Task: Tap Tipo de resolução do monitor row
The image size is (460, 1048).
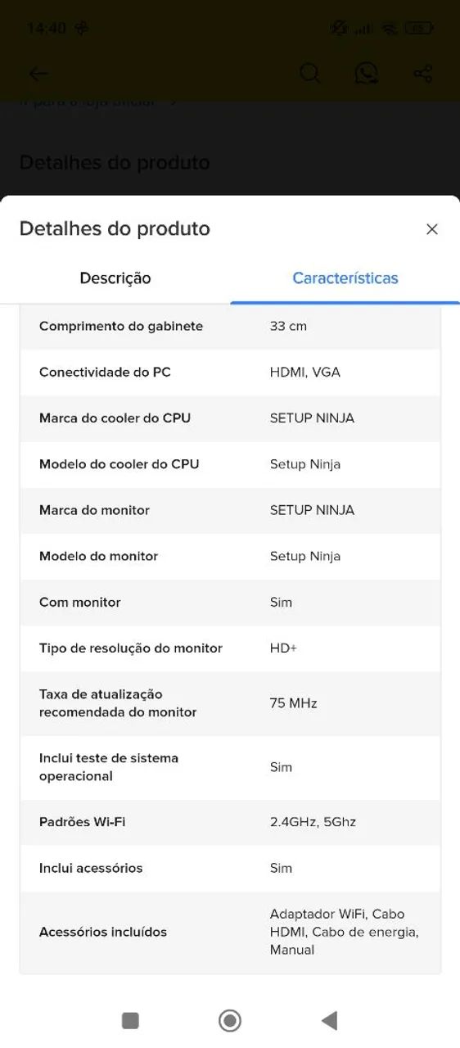Action: pos(230,648)
